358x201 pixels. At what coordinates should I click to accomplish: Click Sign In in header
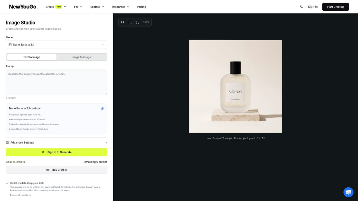point(313,7)
